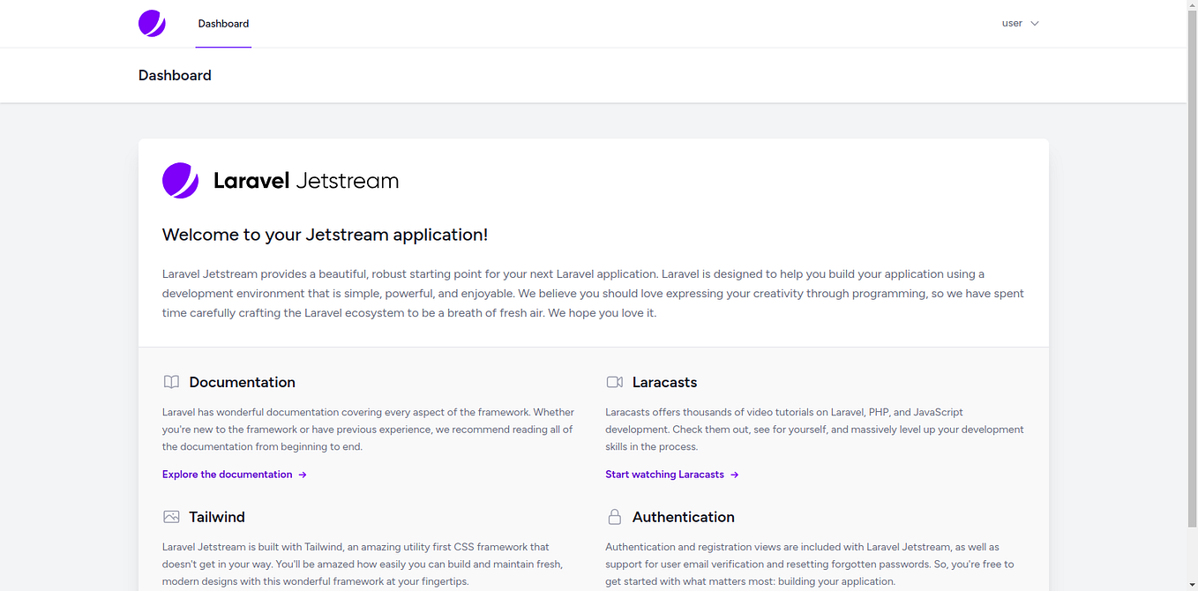Click the Jetstream logo in the navigation bar
Screen dimensions: 1198x591
[151, 23]
